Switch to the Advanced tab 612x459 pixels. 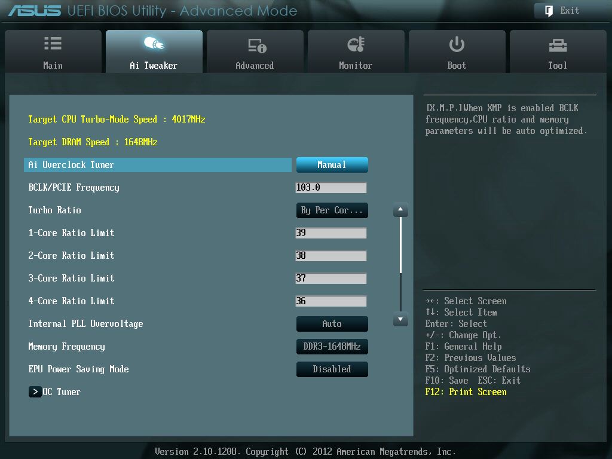click(255, 51)
